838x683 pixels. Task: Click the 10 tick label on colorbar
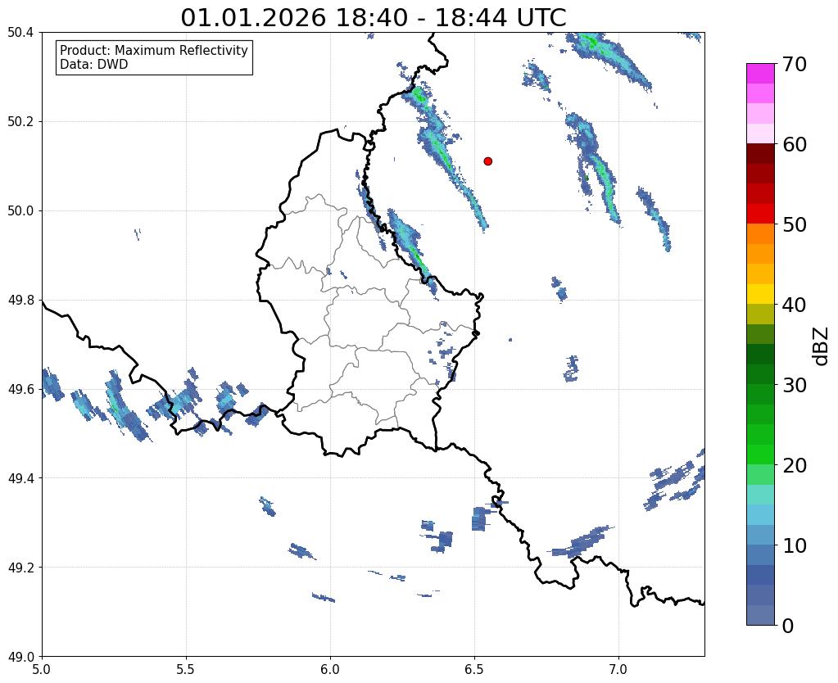794,545
